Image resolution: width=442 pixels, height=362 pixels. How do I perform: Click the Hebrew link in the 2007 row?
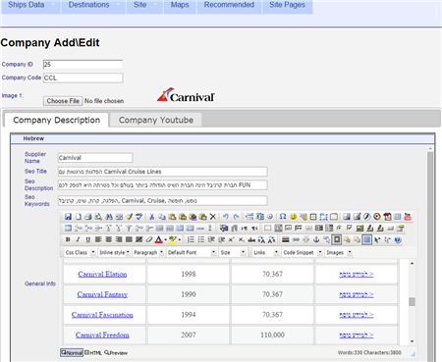357,335
